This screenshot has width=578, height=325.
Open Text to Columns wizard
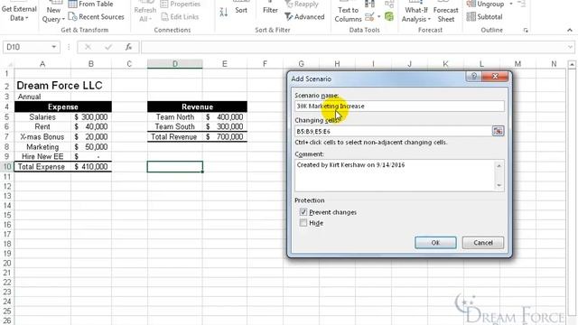tap(348, 14)
